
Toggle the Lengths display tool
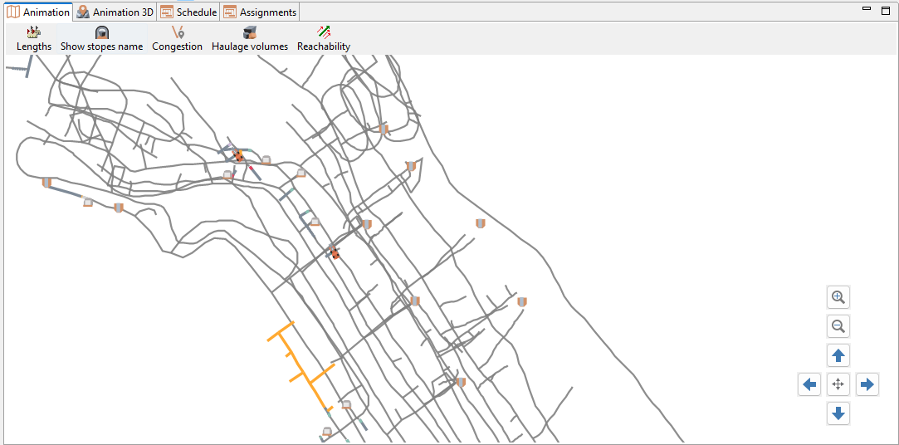click(34, 39)
